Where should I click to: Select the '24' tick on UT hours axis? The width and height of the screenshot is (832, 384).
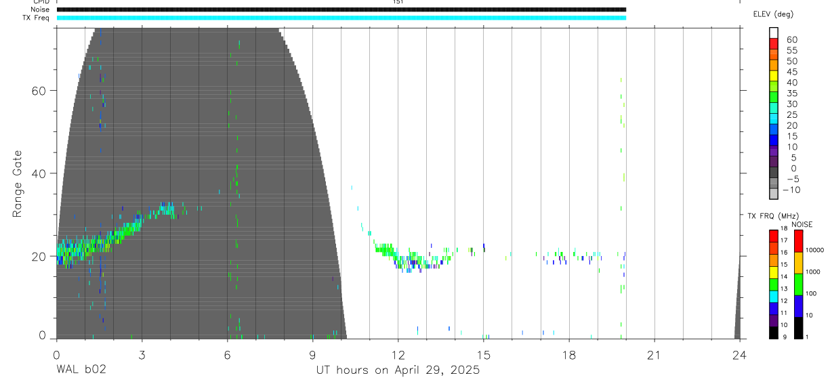point(739,355)
